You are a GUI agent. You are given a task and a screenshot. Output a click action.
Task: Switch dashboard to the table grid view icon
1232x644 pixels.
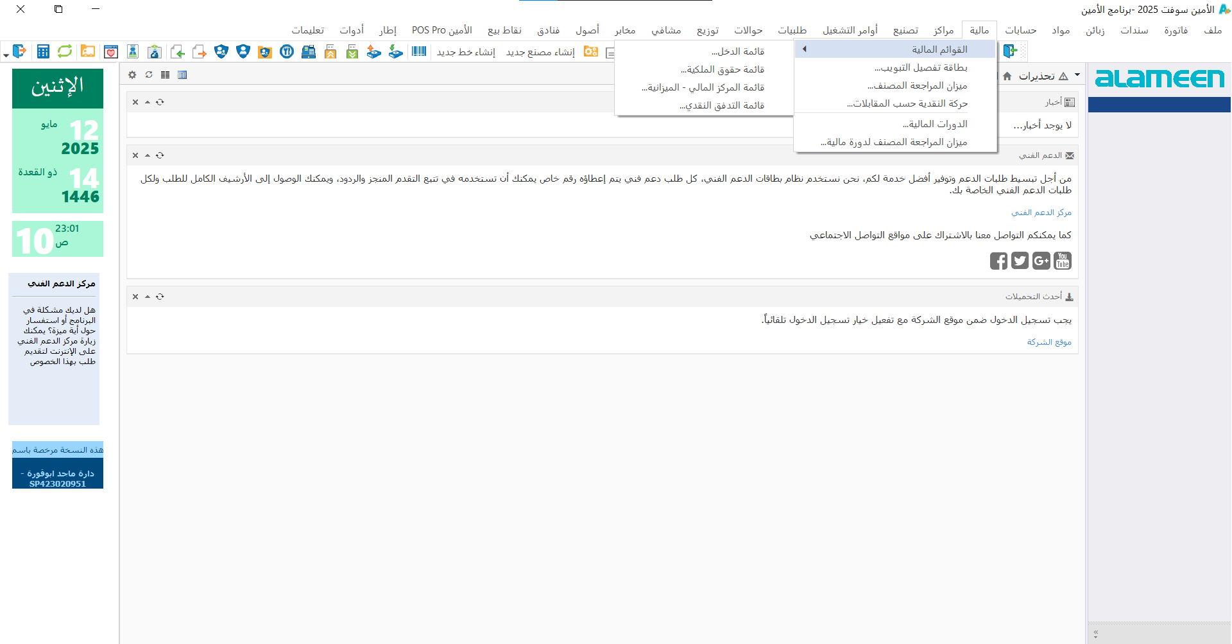(x=182, y=75)
